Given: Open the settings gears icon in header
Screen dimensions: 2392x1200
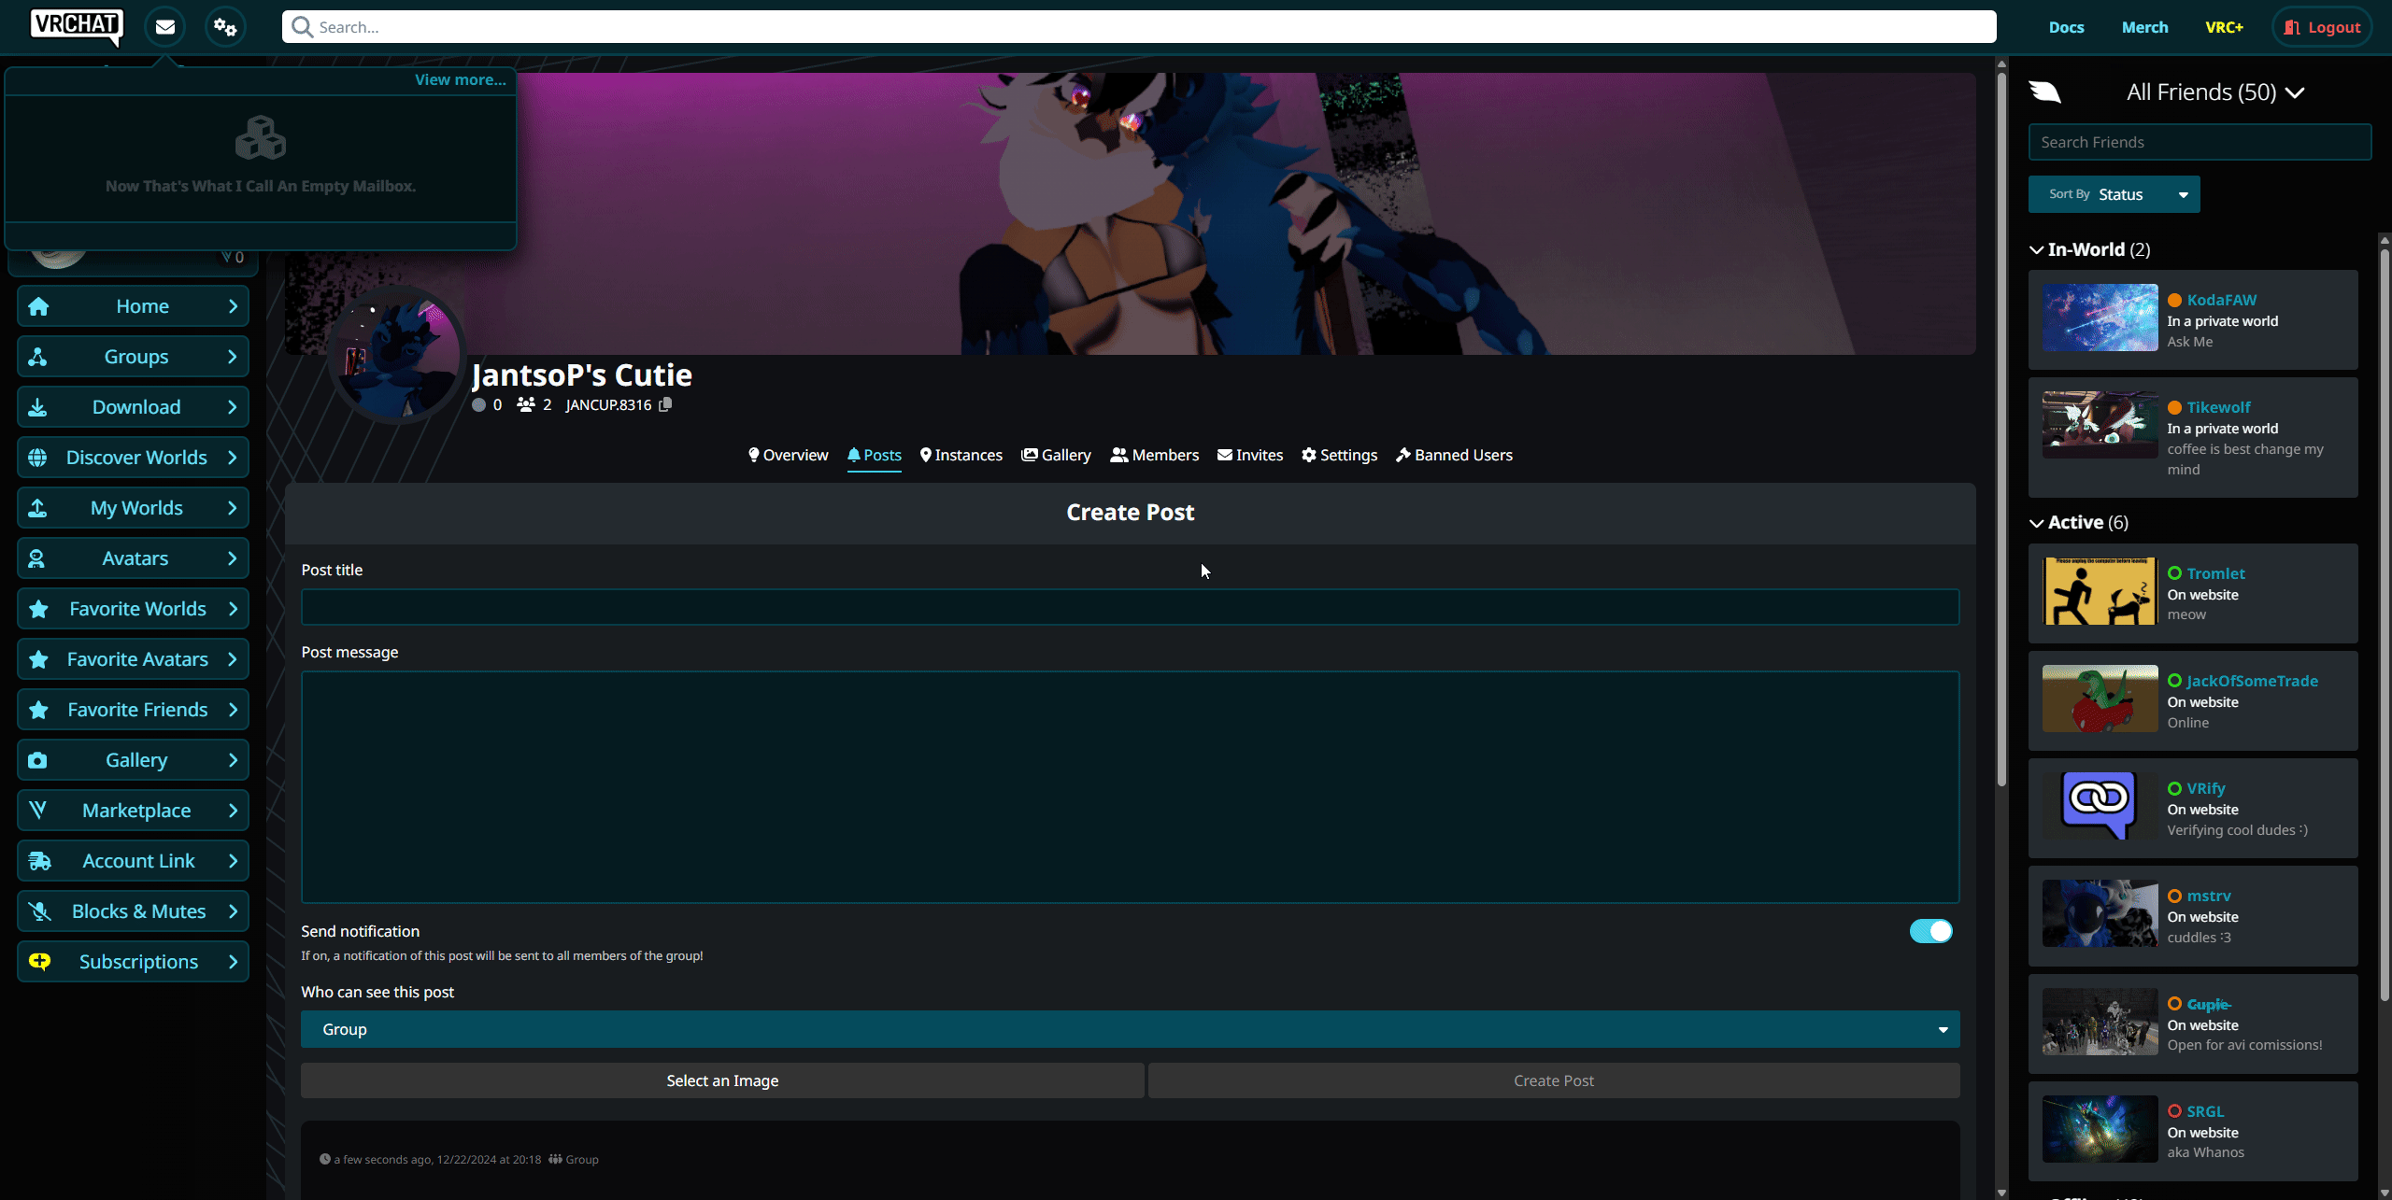Looking at the screenshot, I should (225, 27).
